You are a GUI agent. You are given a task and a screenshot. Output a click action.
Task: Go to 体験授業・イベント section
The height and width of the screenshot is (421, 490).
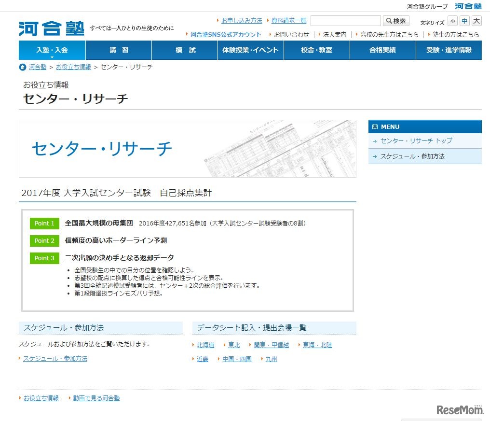tap(251, 50)
